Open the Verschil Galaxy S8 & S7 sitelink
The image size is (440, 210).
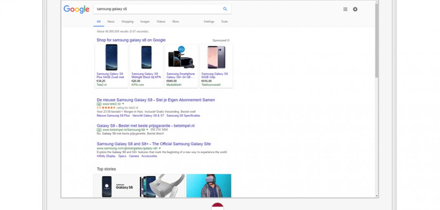(x=148, y=116)
